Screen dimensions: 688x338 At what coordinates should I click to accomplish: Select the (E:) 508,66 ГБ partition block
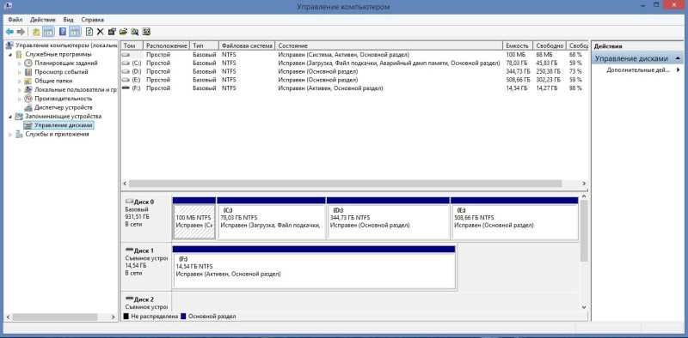click(x=514, y=218)
